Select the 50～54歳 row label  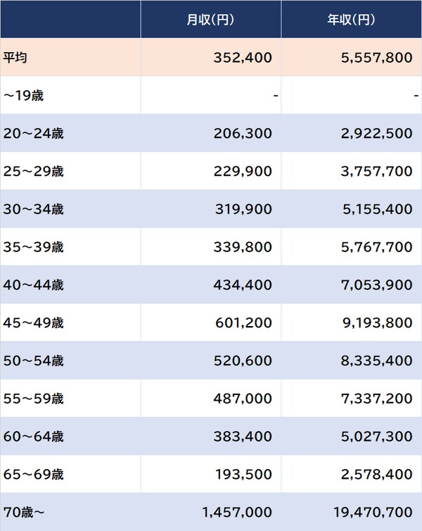[x=33, y=361]
